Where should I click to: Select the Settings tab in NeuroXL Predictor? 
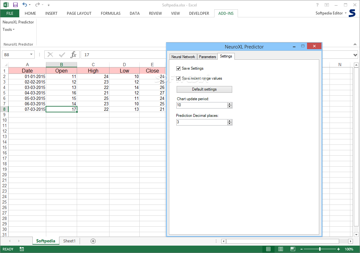226,56
